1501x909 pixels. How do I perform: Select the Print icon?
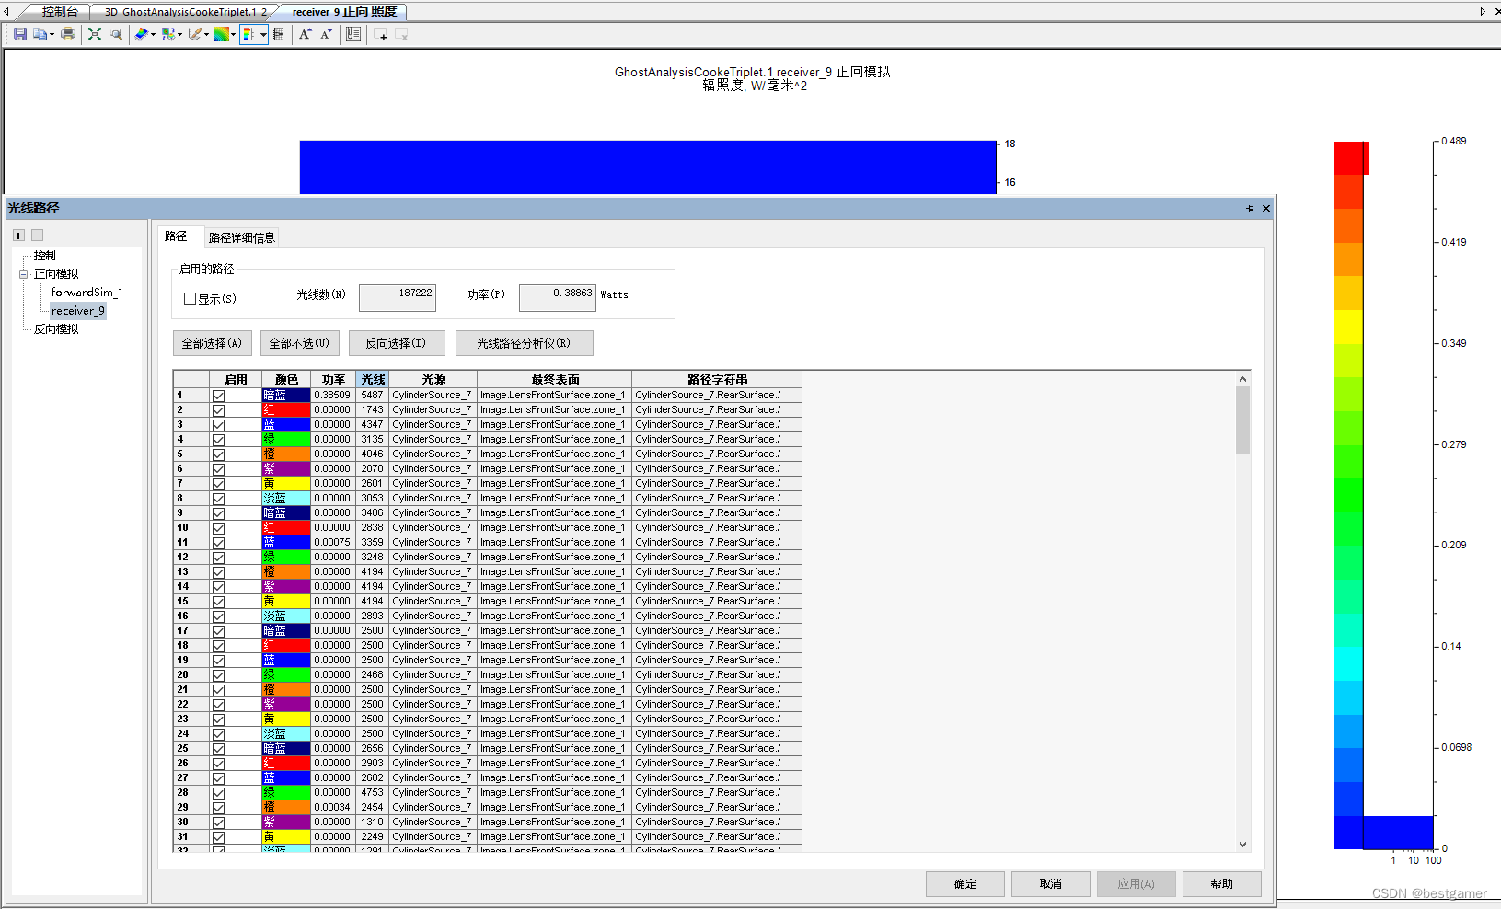[68, 34]
